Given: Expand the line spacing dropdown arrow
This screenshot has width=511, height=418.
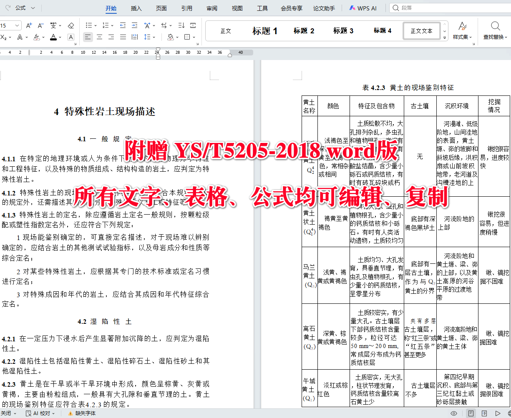Looking at the screenshot, I should pyautogui.click(x=154, y=38).
